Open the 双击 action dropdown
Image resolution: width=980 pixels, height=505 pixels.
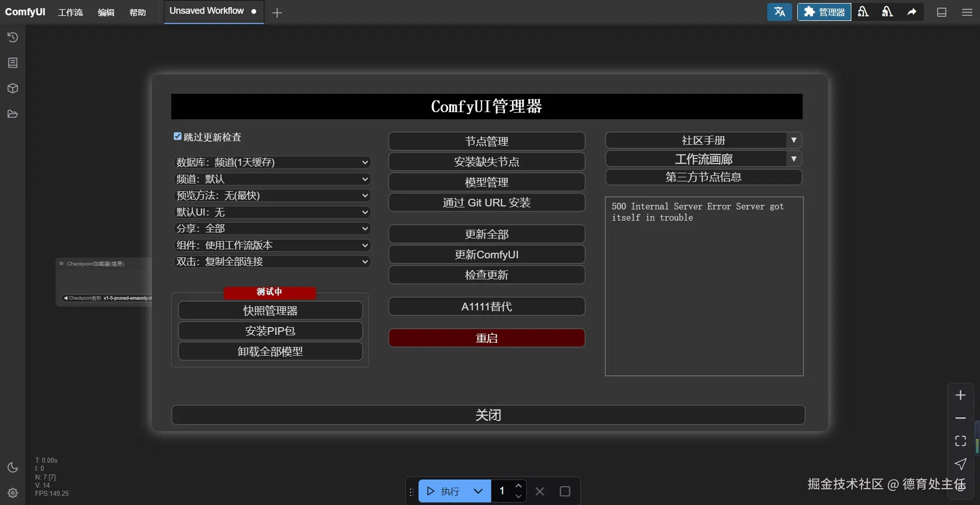pyautogui.click(x=273, y=261)
